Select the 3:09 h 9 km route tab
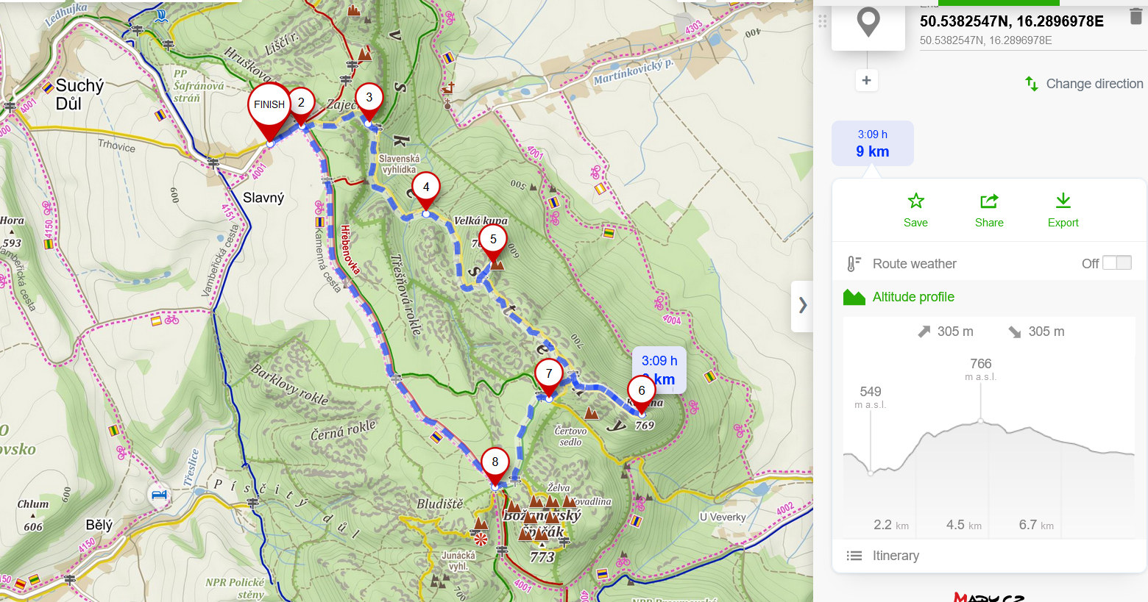 873,143
